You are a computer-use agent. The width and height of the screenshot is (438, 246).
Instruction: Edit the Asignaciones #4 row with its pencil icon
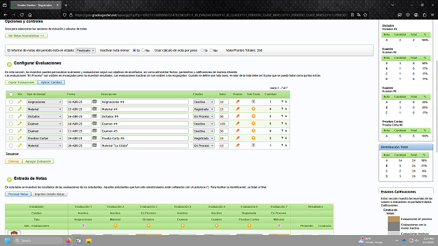(20, 102)
